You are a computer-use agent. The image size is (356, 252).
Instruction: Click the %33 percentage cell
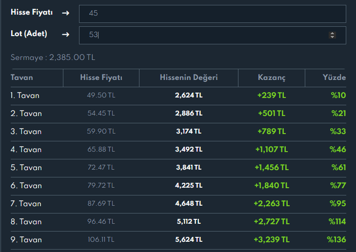coord(338,131)
